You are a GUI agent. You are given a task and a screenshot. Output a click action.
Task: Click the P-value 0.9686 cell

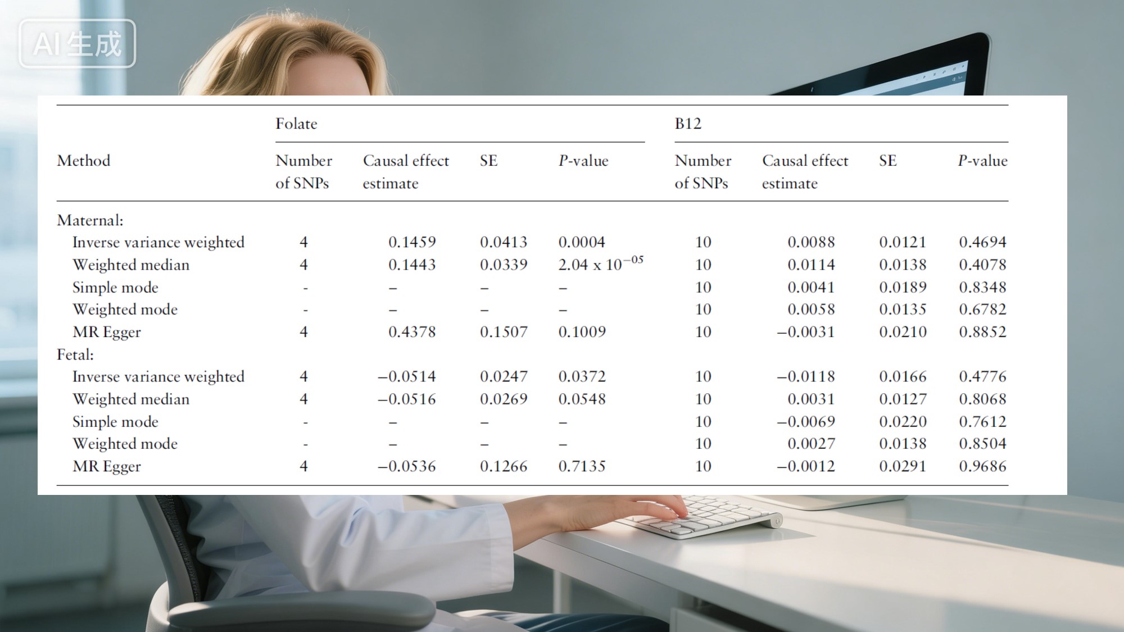coord(982,466)
